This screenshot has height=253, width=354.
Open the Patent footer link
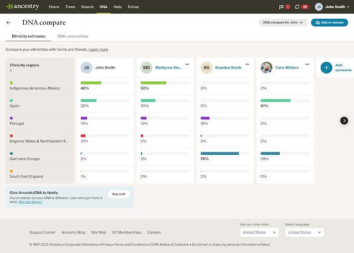[x=265, y=245]
